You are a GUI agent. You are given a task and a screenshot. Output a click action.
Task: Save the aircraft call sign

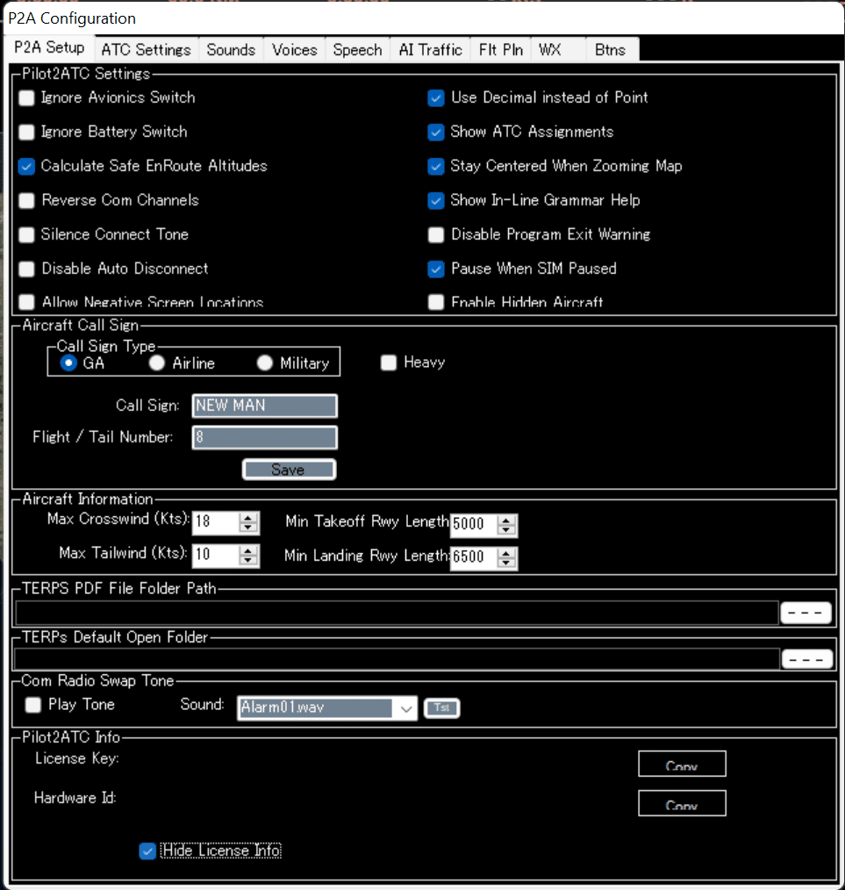[x=289, y=470]
